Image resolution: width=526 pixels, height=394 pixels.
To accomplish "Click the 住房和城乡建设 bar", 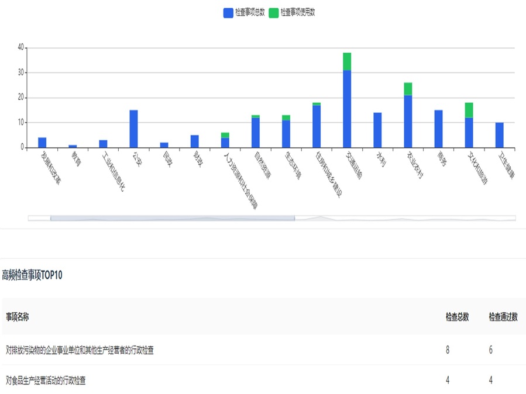I will (317, 126).
